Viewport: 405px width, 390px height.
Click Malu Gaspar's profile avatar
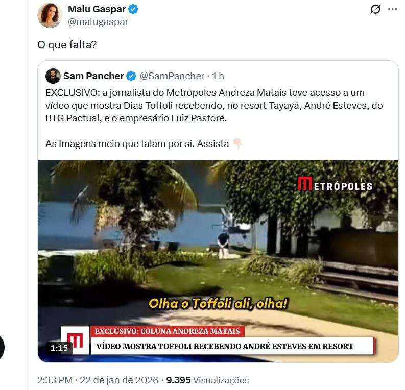coord(50,15)
